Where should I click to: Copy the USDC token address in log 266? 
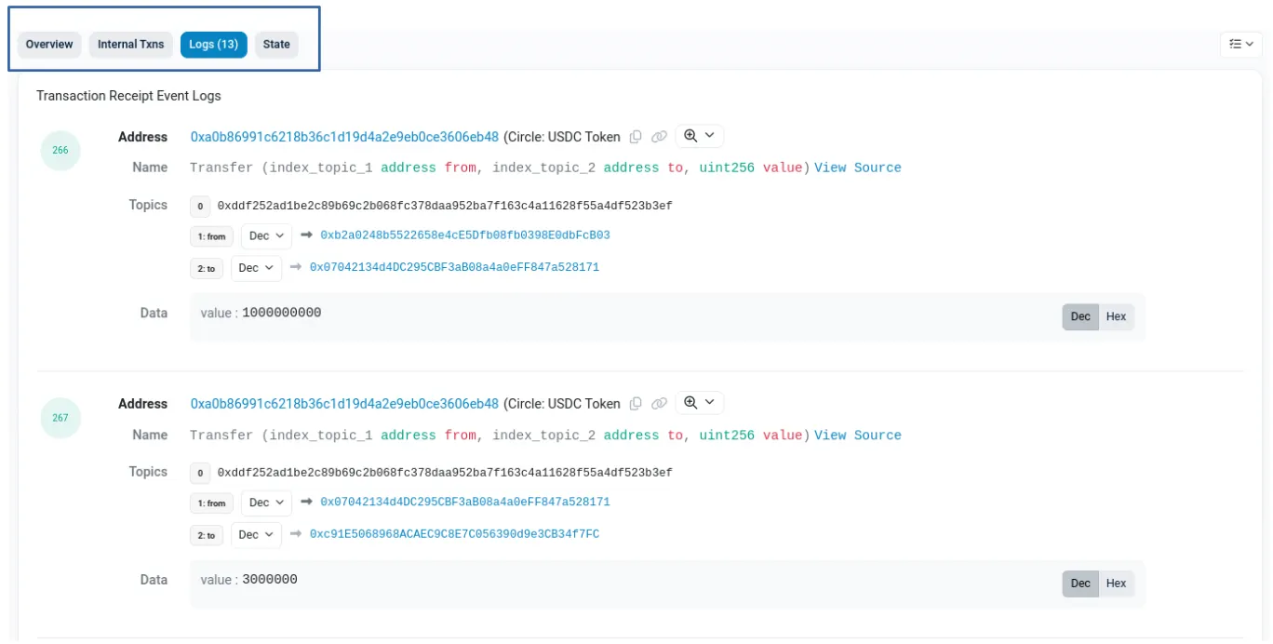click(636, 136)
